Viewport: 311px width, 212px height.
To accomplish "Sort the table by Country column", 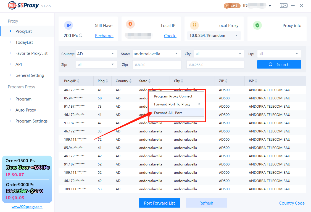I will pos(130,81).
